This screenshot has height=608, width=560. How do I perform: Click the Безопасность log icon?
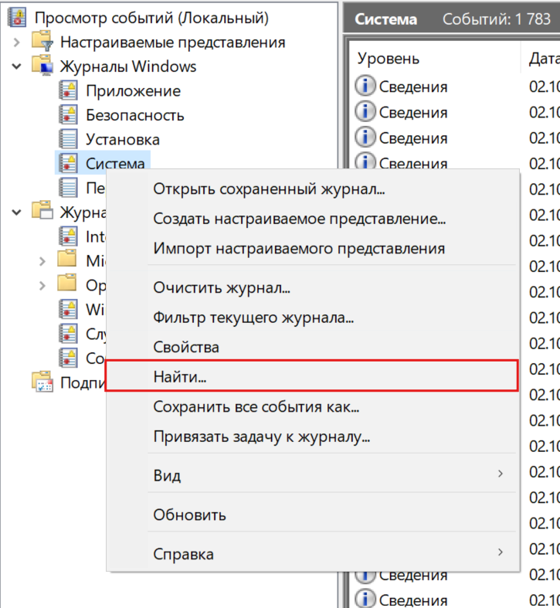(69, 116)
